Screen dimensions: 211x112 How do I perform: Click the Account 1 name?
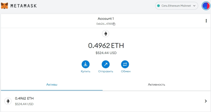tap(106, 19)
